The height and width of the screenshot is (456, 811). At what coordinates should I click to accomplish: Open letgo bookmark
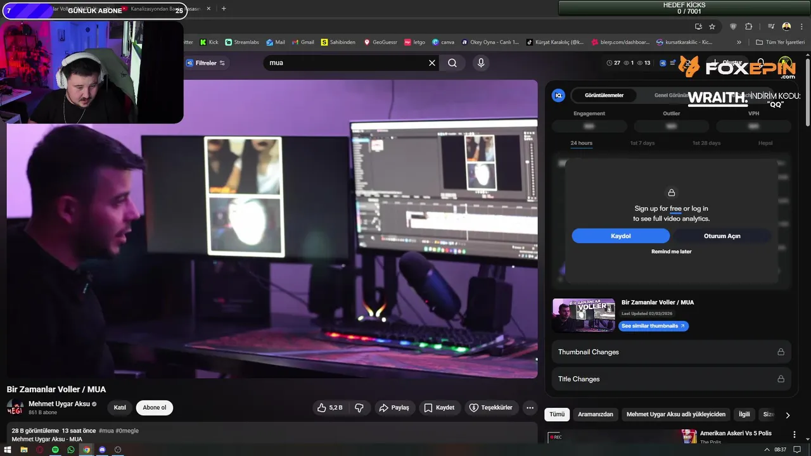414,42
